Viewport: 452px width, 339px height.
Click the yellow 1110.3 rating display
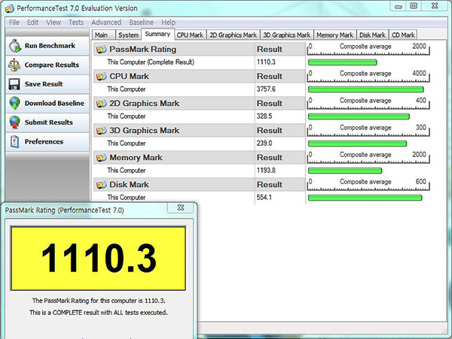click(x=98, y=259)
